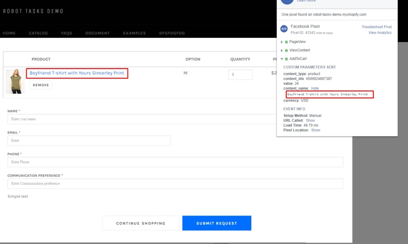408x244 pixels.
Task: Go to the FAQs menu item
Action: pyautogui.click(x=67, y=33)
